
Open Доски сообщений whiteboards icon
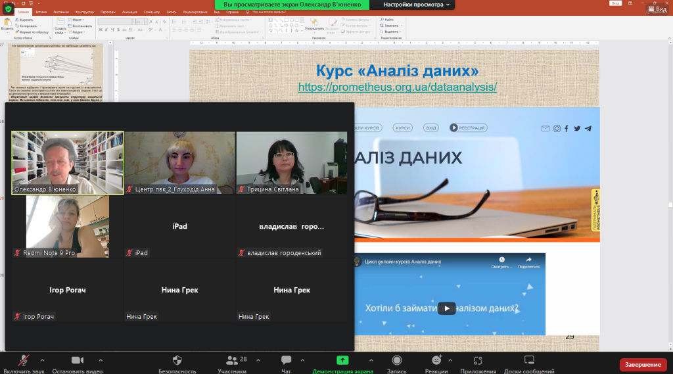(x=529, y=361)
